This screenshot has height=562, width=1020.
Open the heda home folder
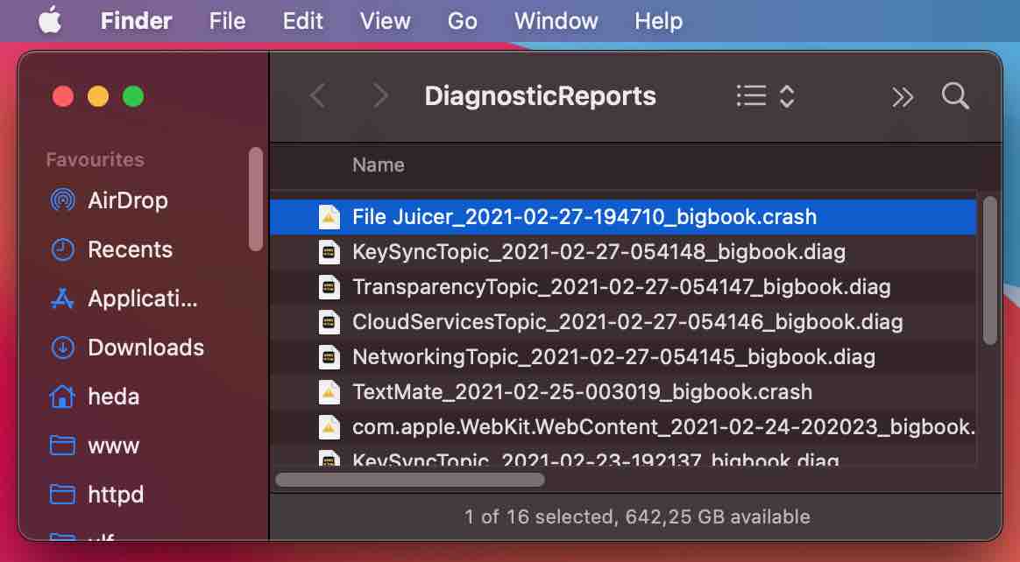point(113,397)
